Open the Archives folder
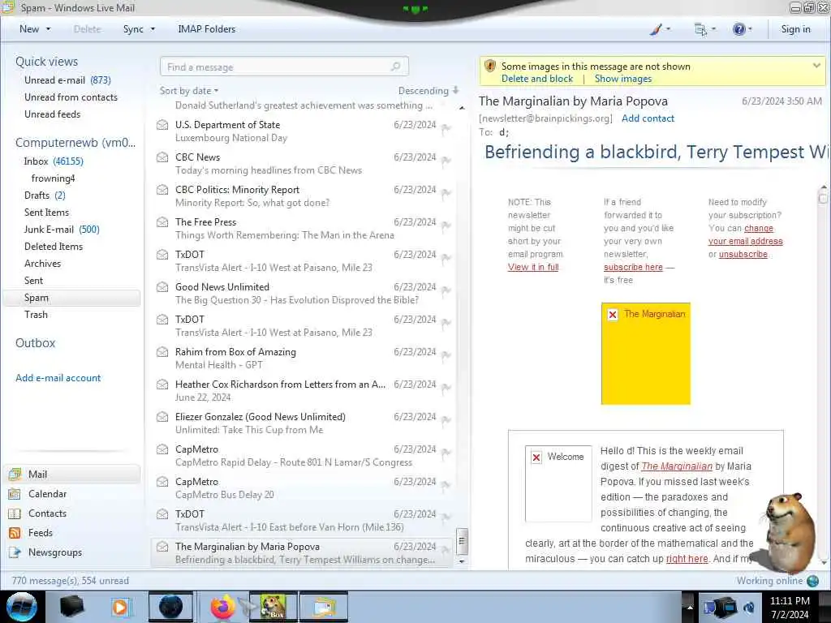 (42, 264)
